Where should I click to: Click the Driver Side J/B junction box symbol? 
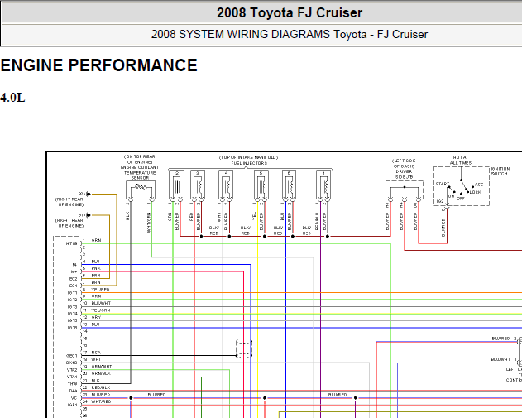[405, 191]
